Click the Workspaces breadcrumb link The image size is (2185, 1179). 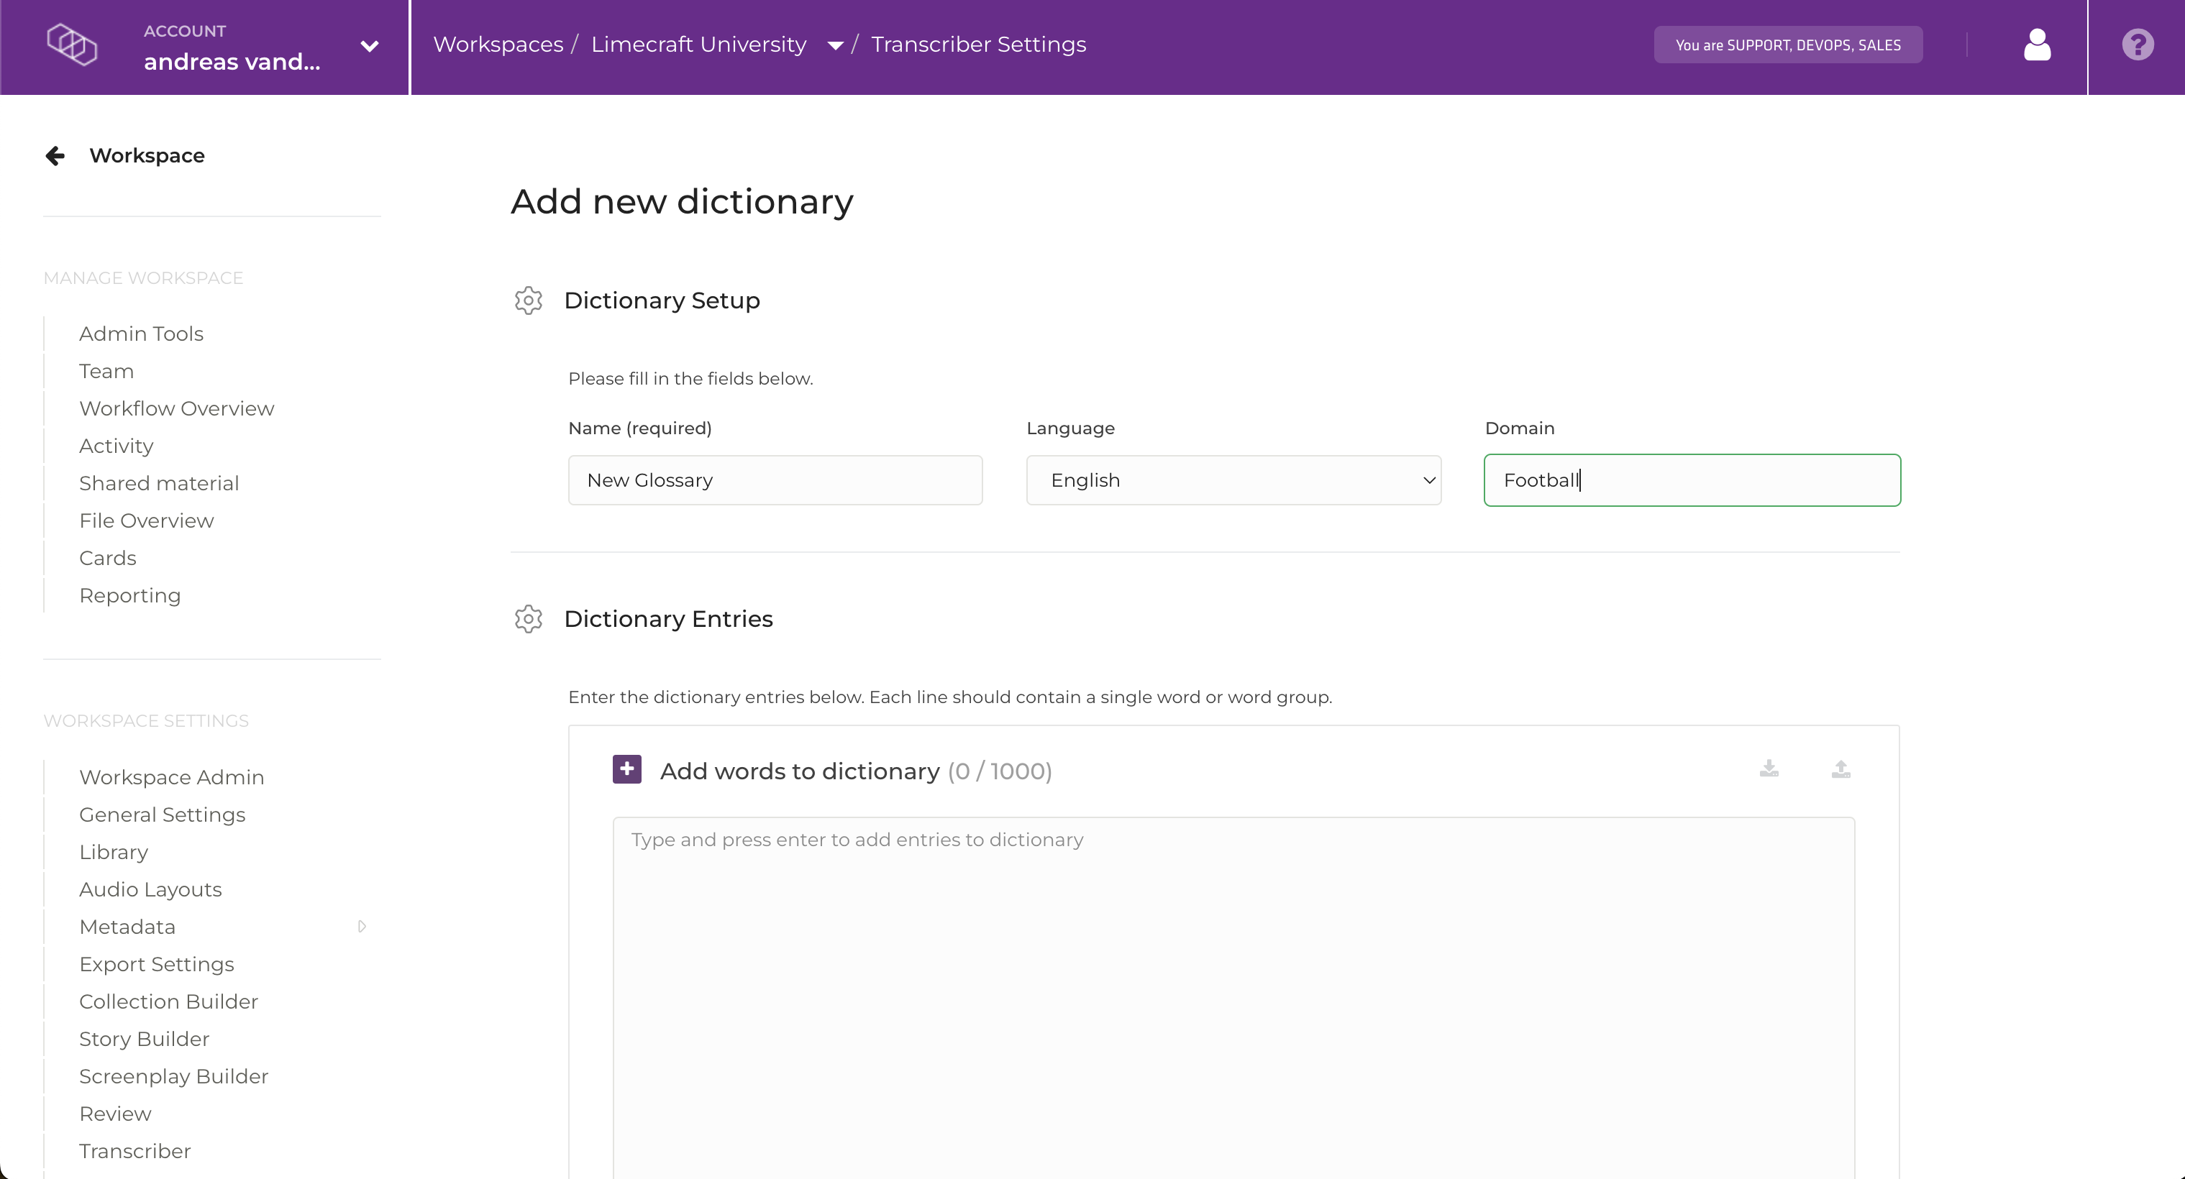(498, 45)
